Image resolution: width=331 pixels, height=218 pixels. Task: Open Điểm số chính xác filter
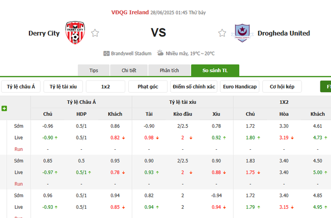pos(194,87)
